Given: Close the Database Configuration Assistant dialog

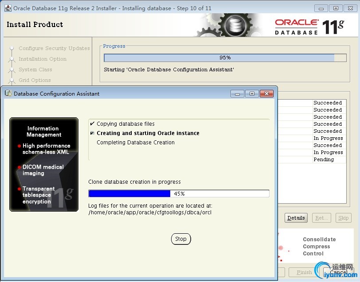Looking at the screenshot, I should pos(266,93).
